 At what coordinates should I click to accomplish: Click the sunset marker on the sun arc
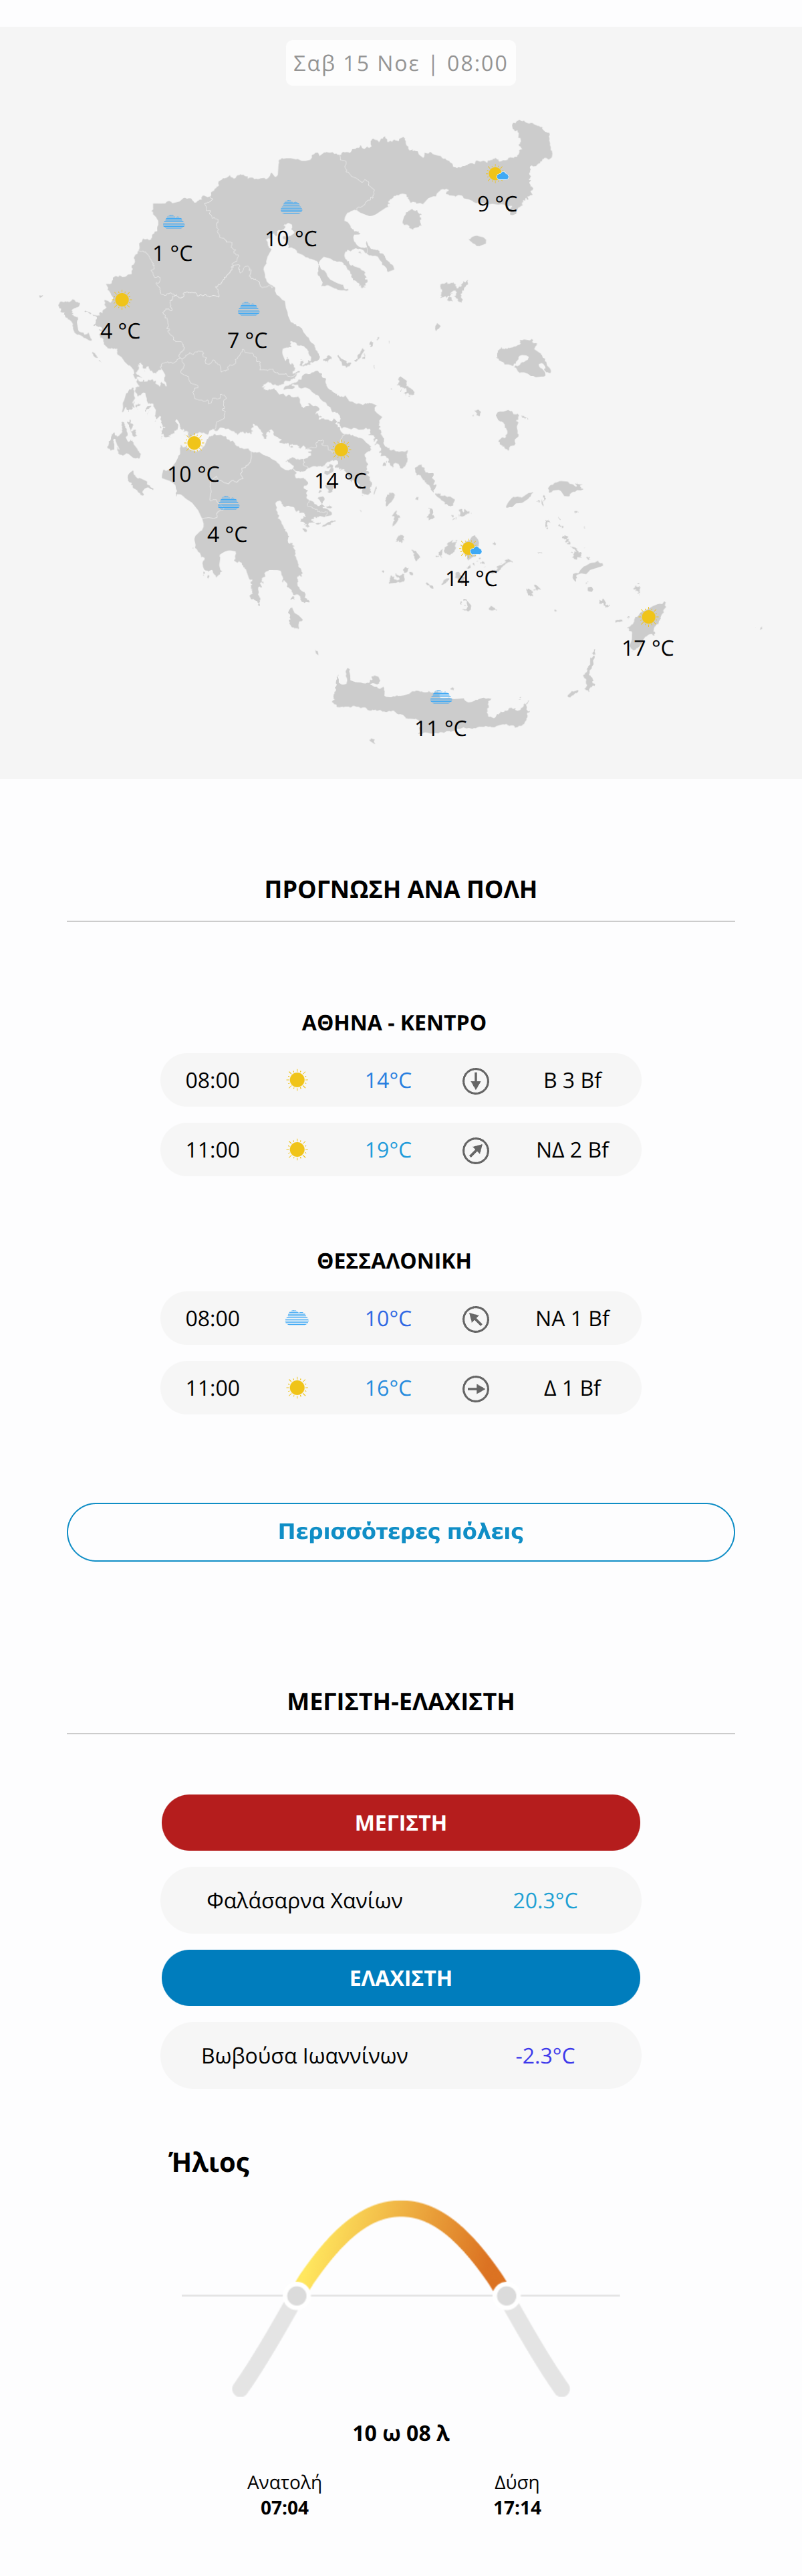tap(507, 2295)
